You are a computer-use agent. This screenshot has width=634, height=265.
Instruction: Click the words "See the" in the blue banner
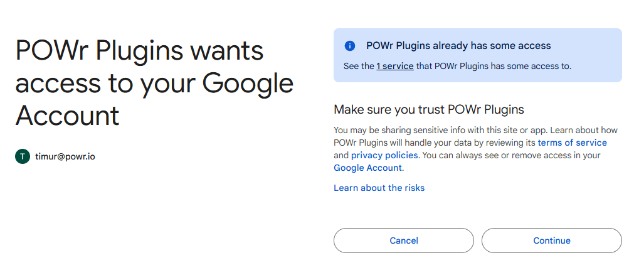tap(359, 66)
